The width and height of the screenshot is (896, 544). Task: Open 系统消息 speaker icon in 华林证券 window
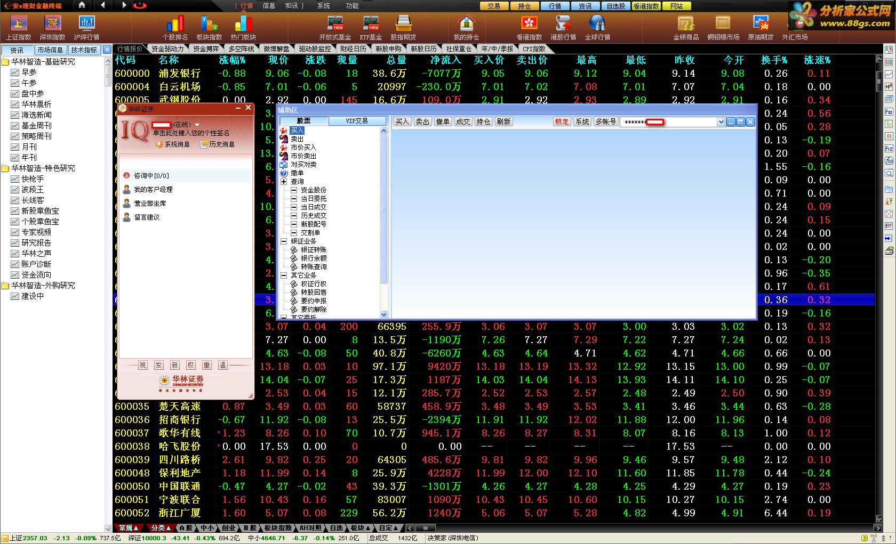[159, 144]
